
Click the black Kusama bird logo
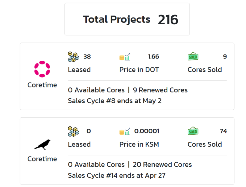(42, 144)
